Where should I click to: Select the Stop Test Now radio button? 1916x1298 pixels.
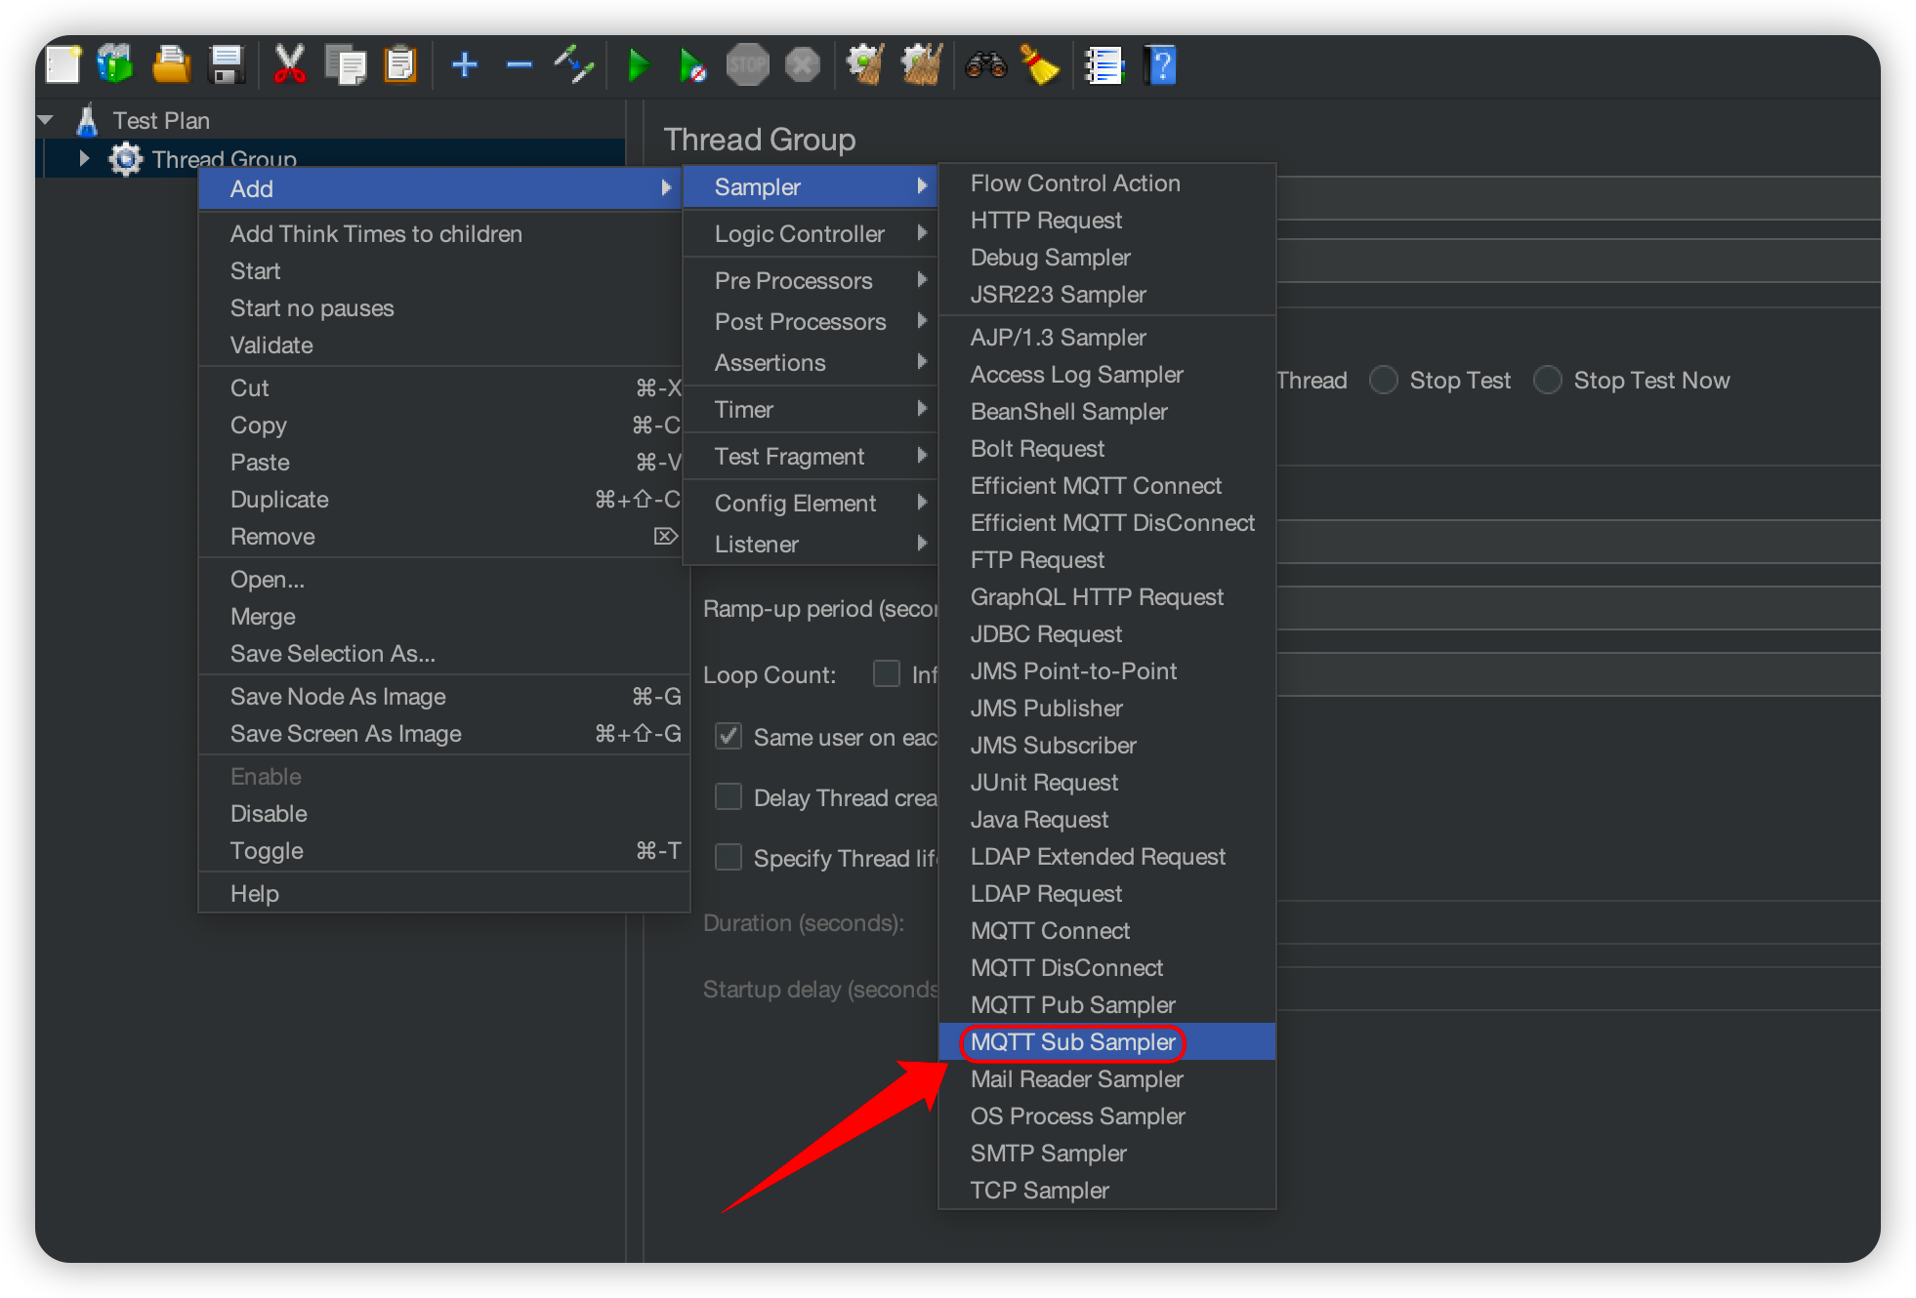click(1548, 380)
